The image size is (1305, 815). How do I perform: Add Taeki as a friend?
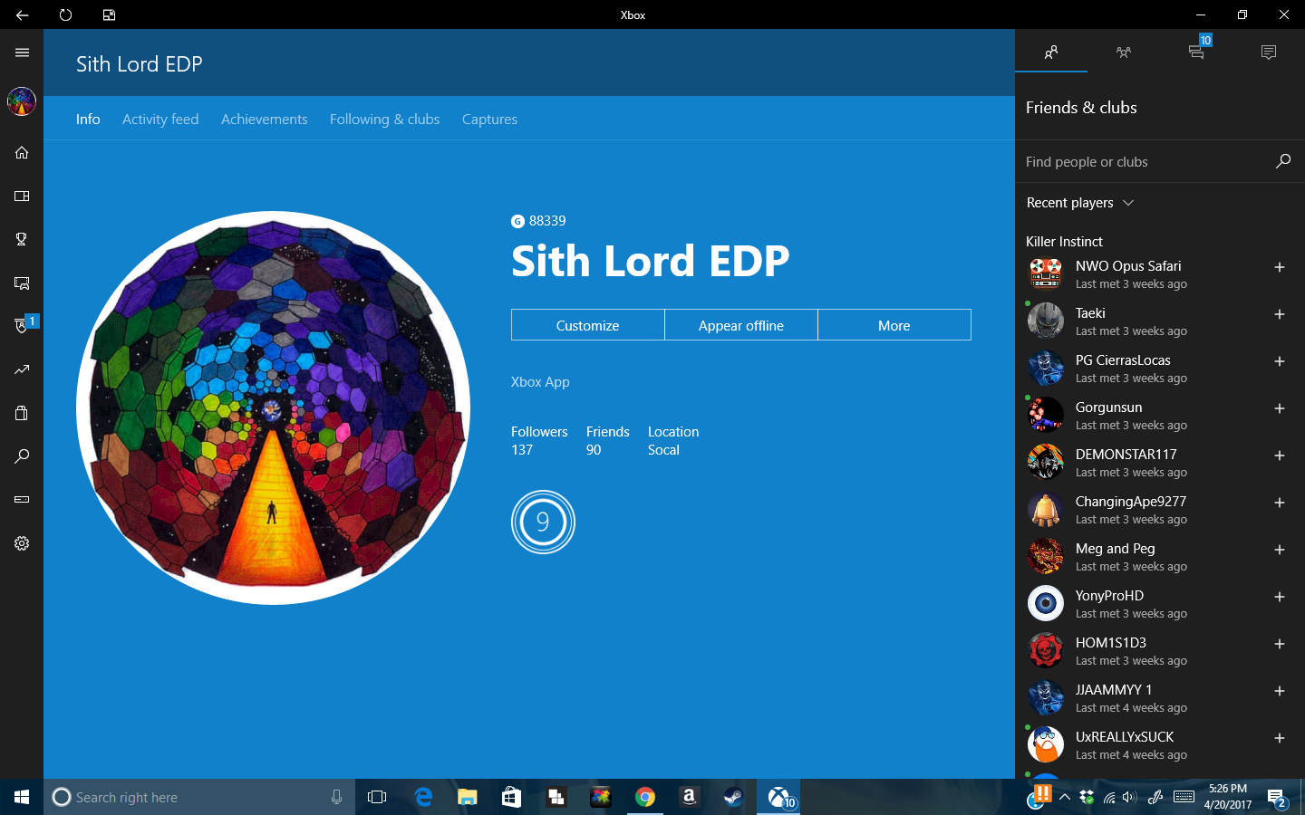coord(1280,314)
